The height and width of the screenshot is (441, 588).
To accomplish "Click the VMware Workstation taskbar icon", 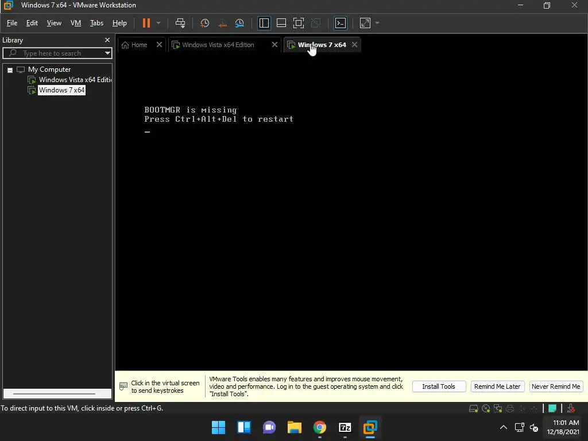I will click(x=370, y=427).
